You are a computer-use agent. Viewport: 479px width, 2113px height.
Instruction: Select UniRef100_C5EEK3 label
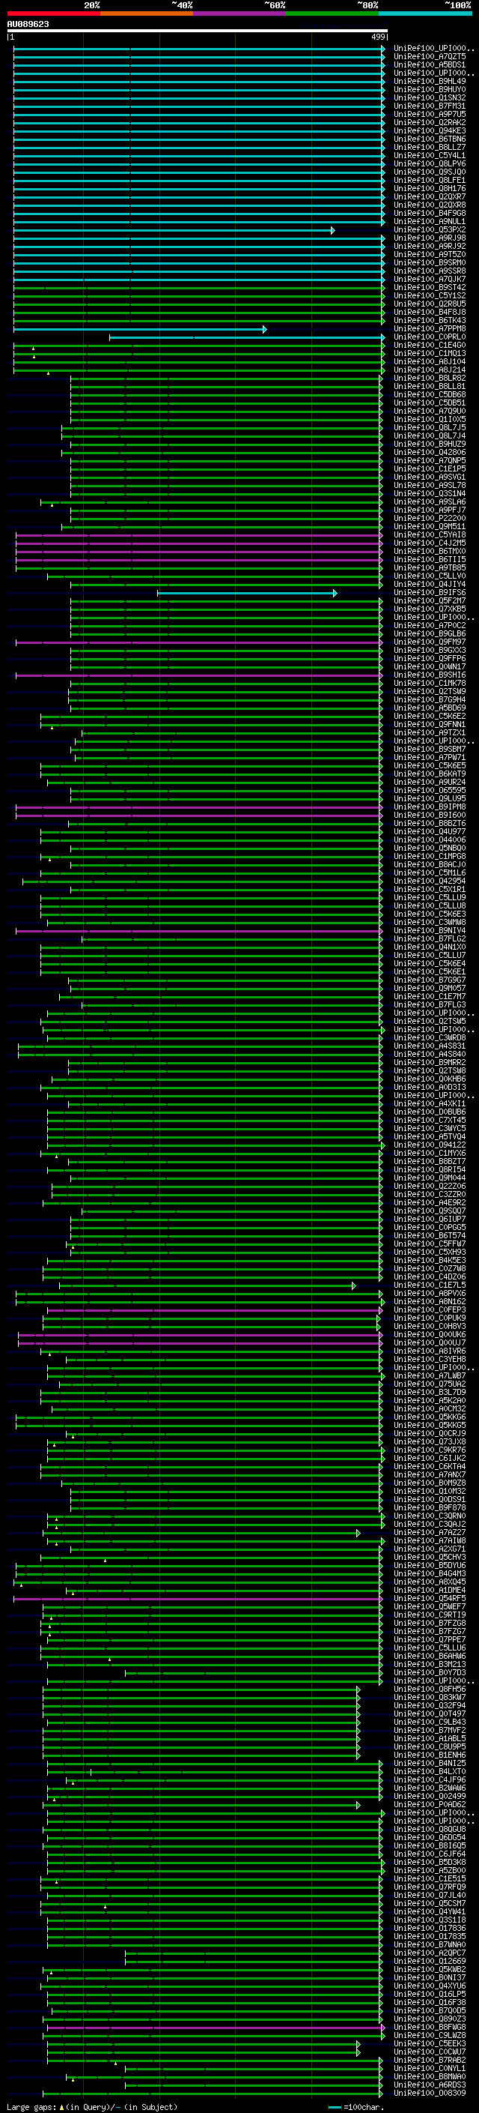point(430,2043)
